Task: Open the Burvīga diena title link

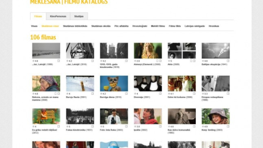Action: 111,97
